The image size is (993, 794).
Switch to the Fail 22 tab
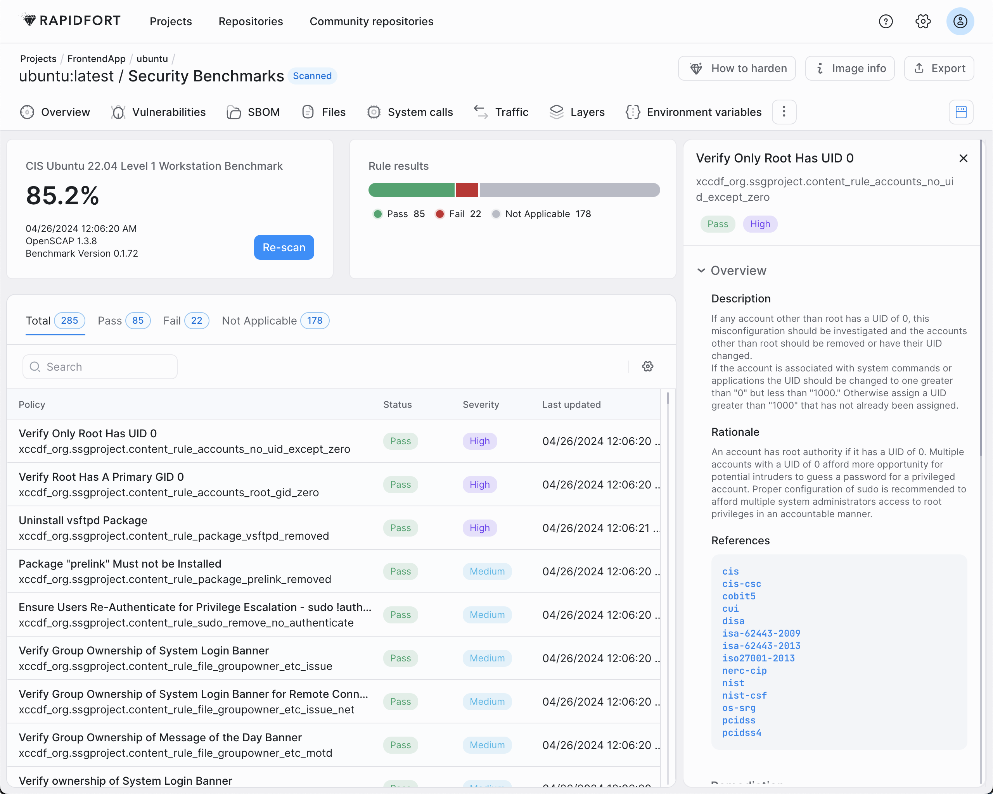186,321
